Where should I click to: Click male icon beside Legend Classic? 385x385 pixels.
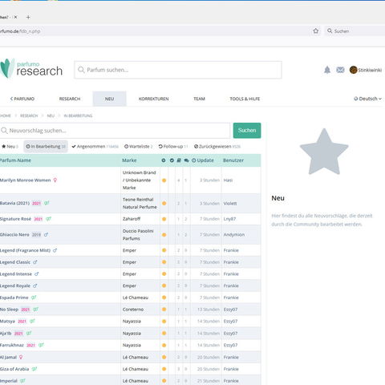click(35, 262)
